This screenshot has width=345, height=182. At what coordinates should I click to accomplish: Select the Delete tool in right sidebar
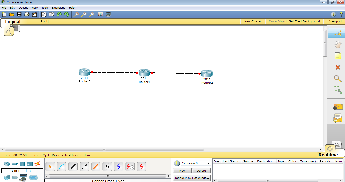(337, 67)
